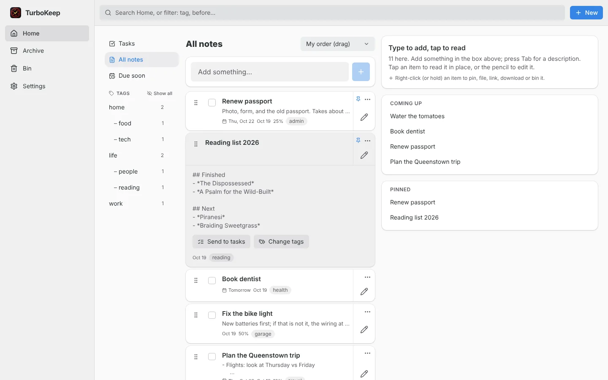
Task: Tick the Fix the bike light checkbox
Action: coord(212,315)
